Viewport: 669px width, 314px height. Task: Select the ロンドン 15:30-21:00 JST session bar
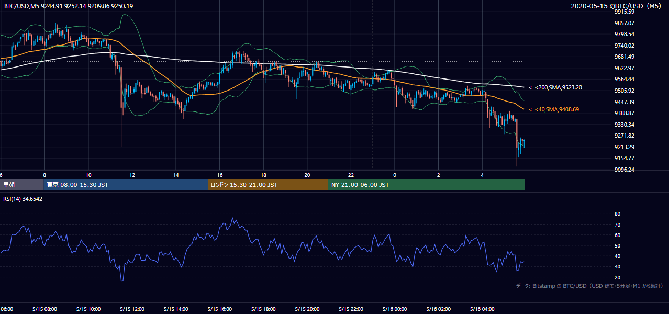268,185
